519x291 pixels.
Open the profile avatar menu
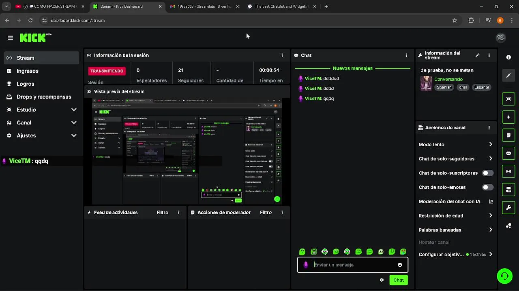point(501,38)
